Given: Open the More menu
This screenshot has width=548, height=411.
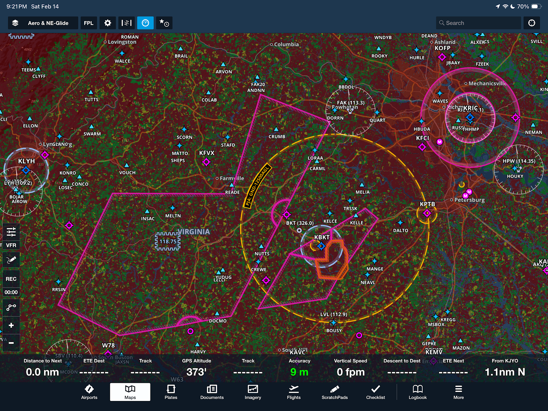Looking at the screenshot, I should 458,392.
